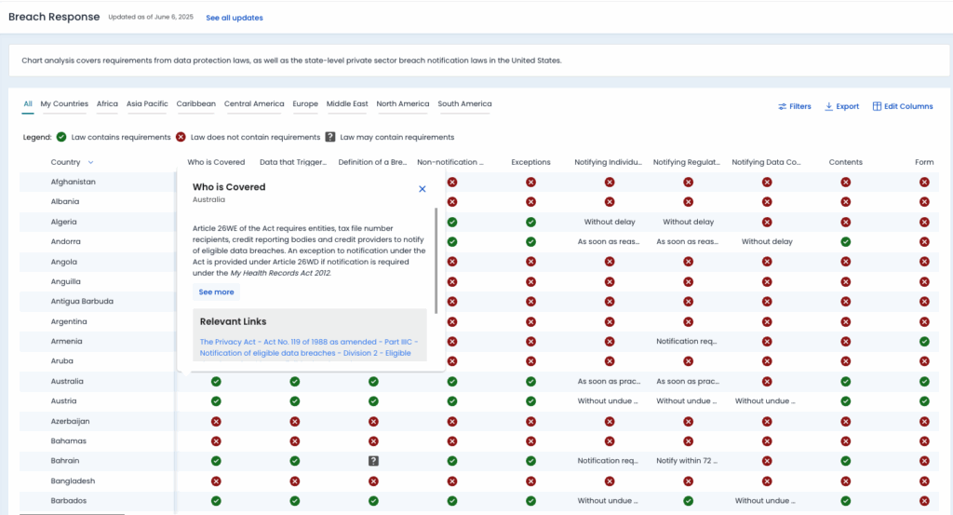Click Austria's Non-notification green check
The width and height of the screenshot is (953, 515).
pos(452,401)
